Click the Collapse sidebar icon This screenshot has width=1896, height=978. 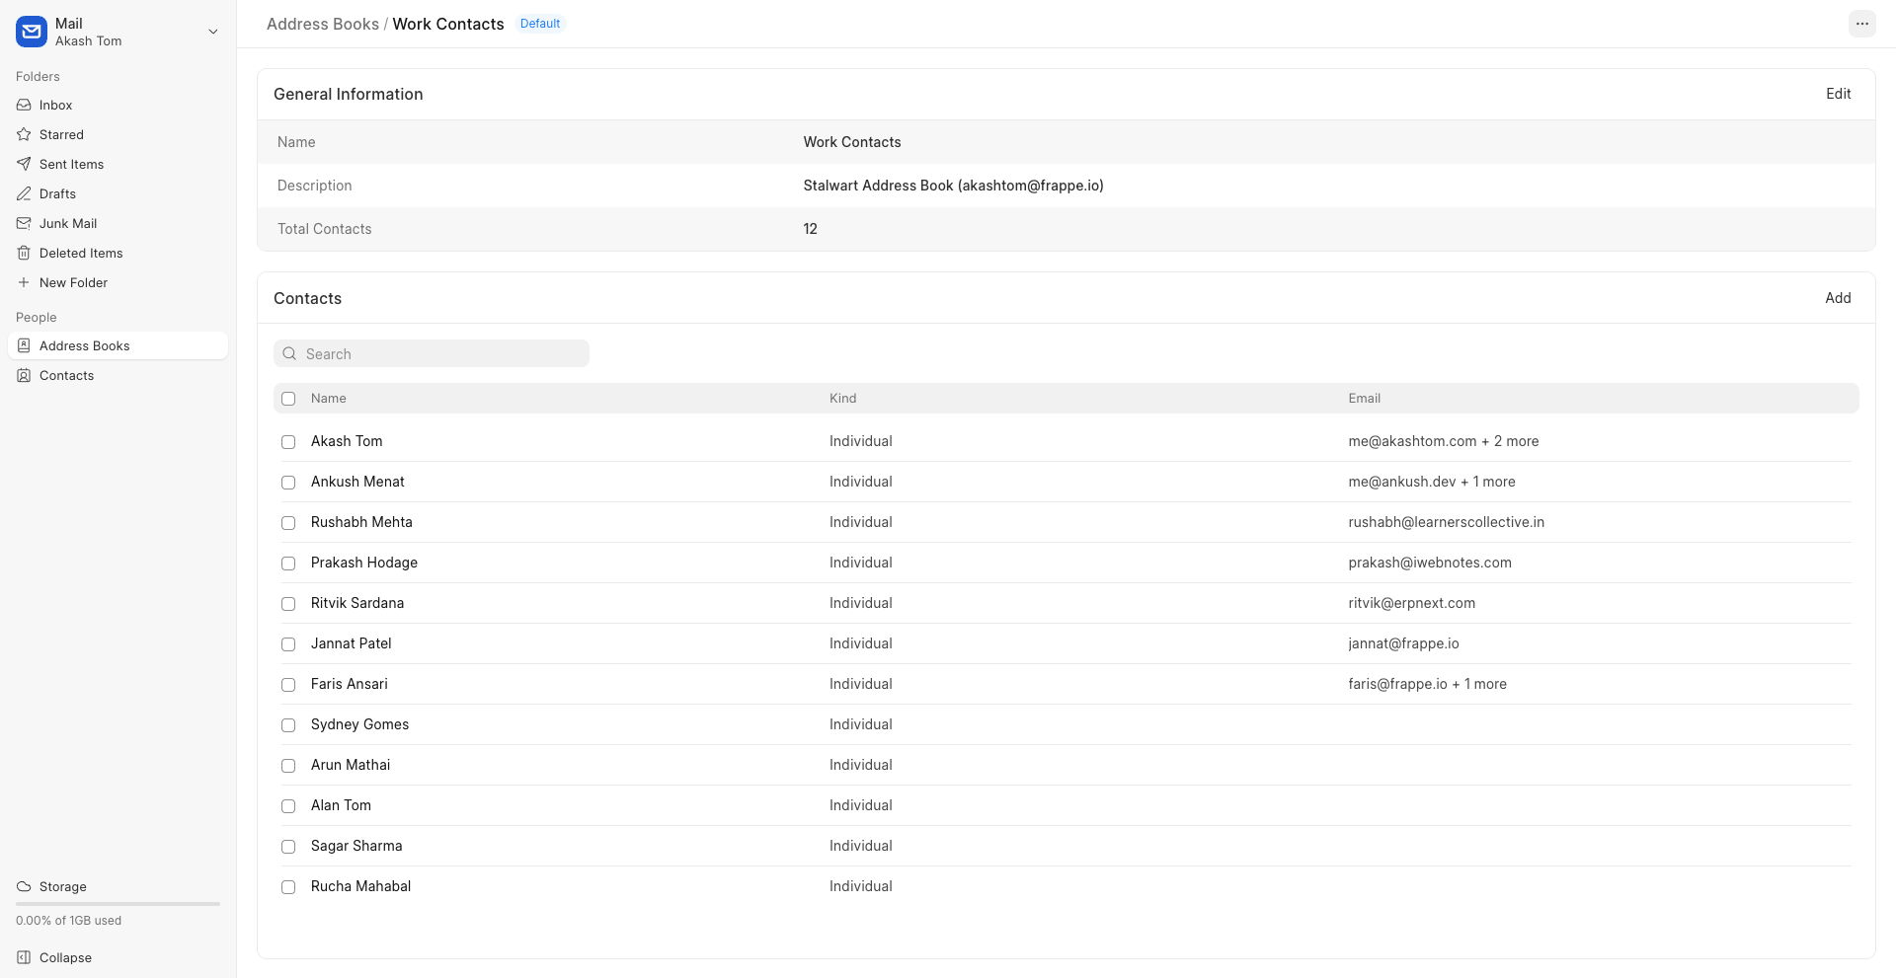tap(24, 957)
